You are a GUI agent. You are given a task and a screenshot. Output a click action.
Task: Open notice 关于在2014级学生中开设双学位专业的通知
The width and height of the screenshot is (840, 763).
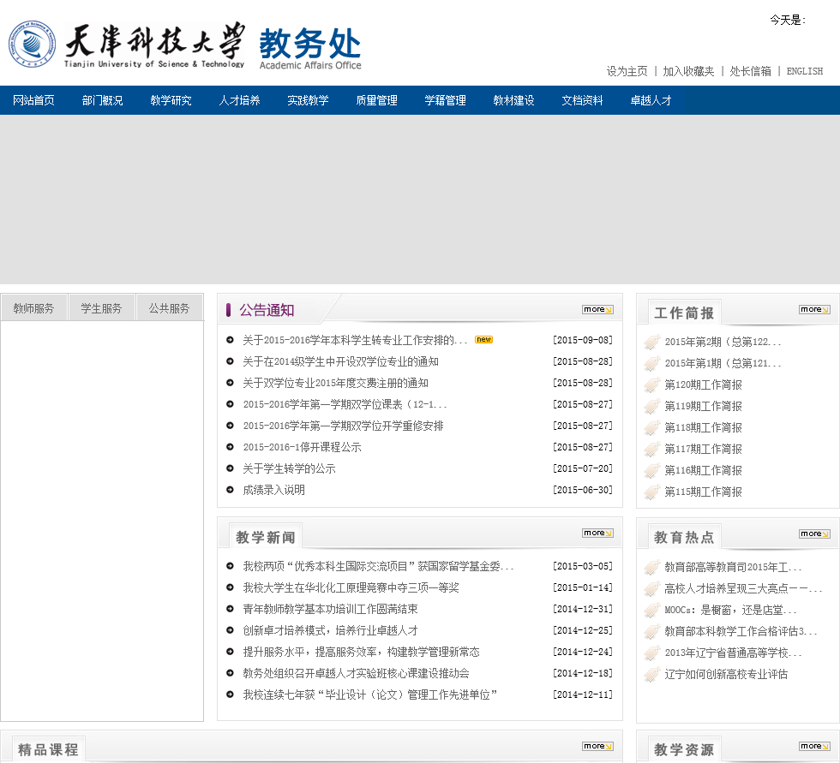tap(341, 361)
